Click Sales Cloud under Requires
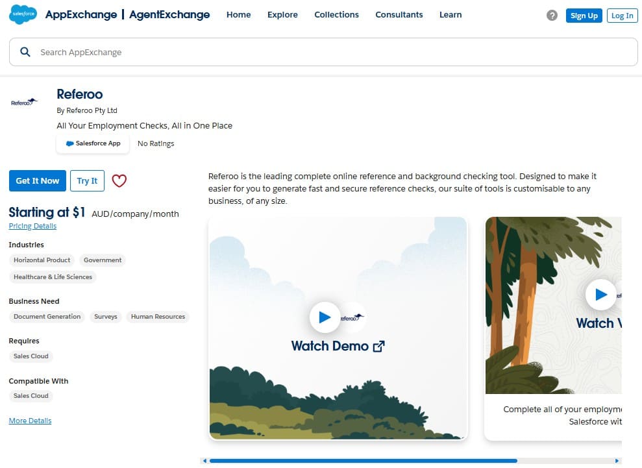This screenshot has width=642, height=468. 31,356
